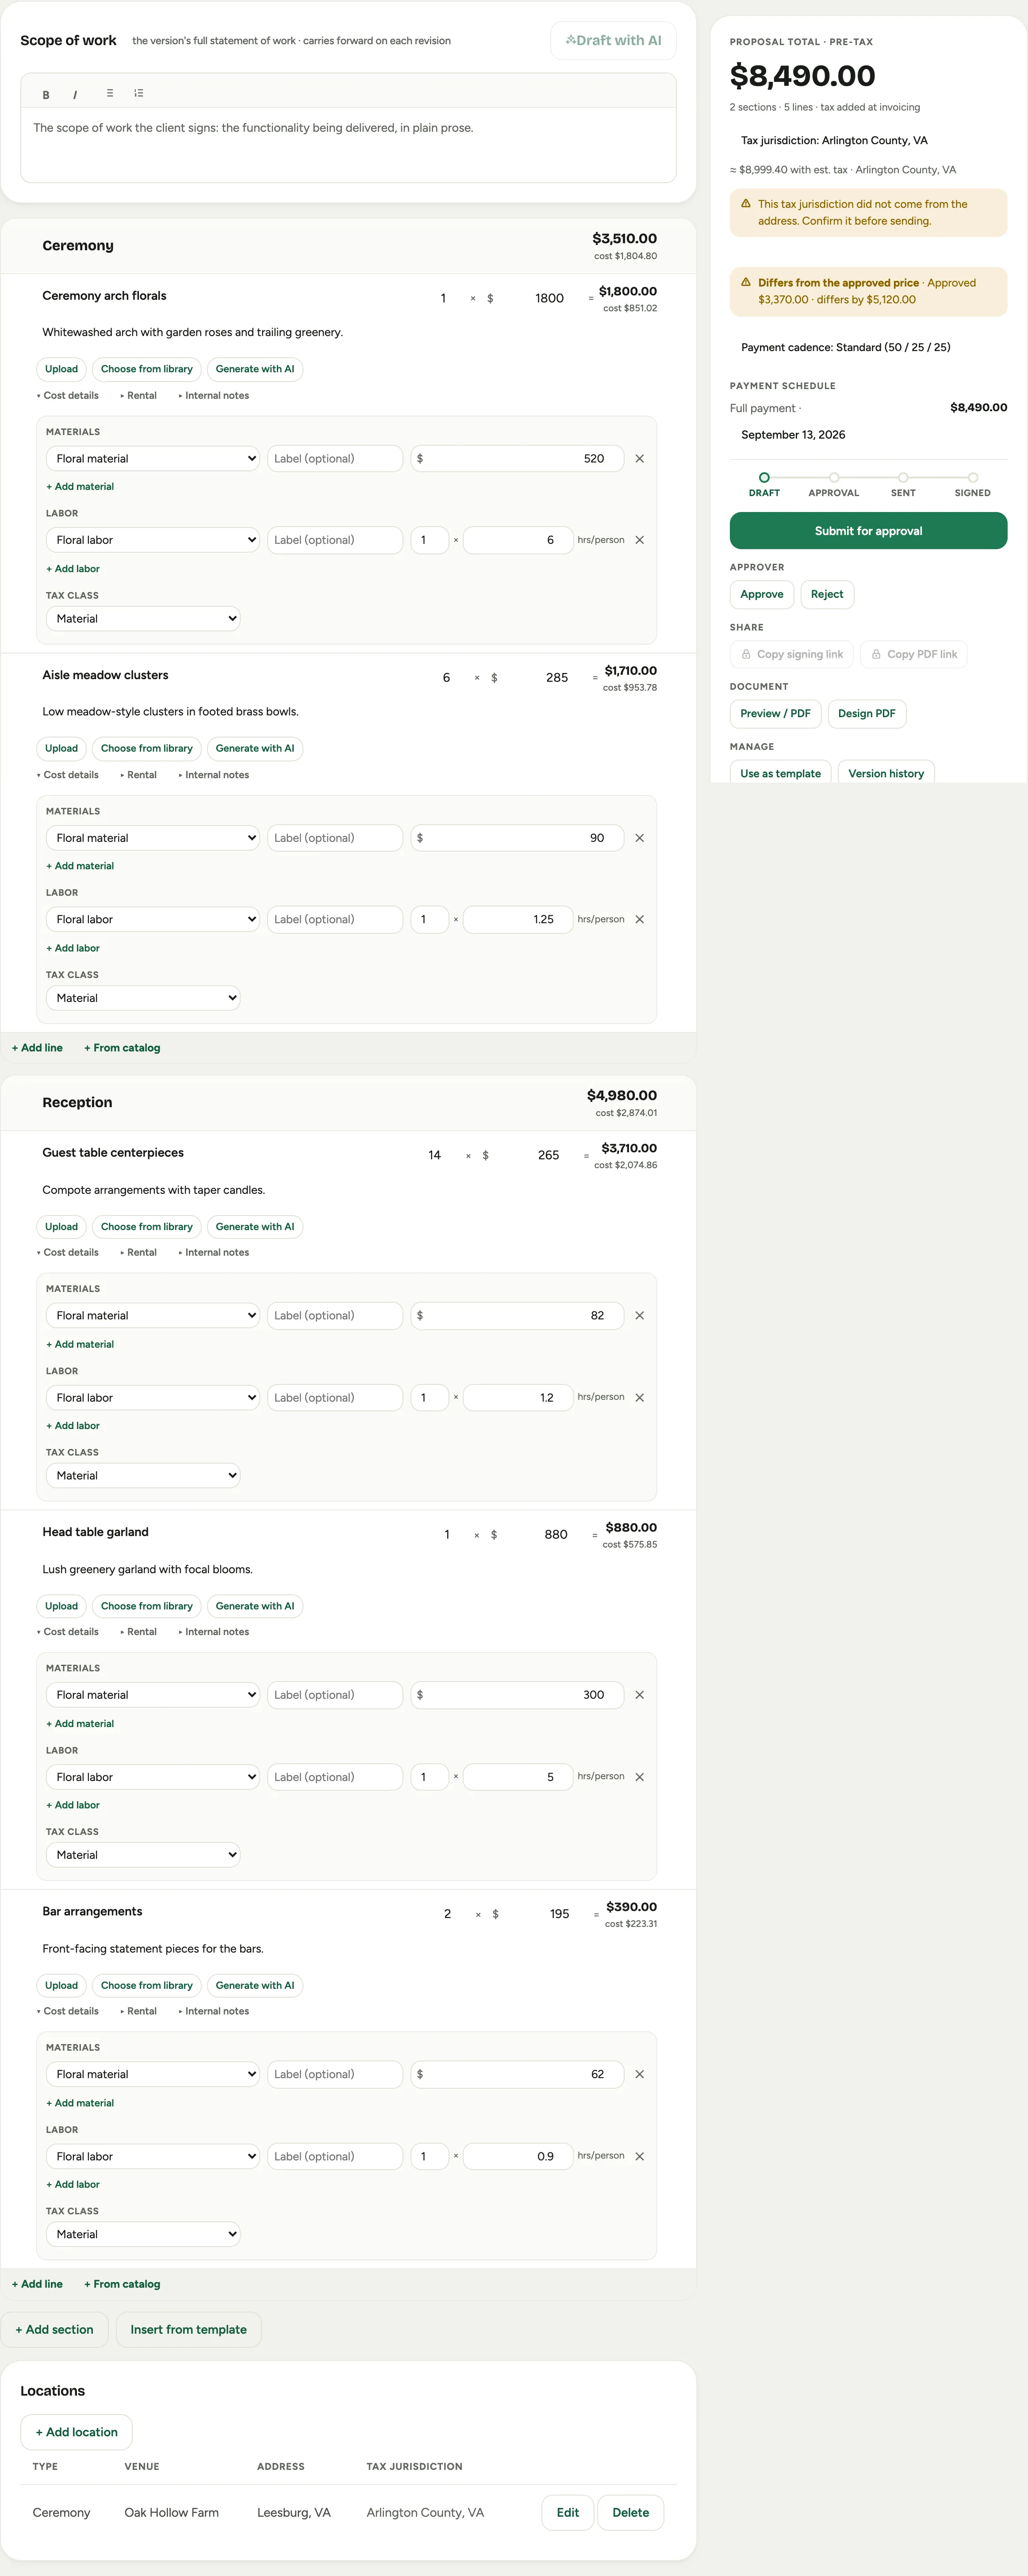Expand Rental under Ceremony arch florals

click(139, 396)
